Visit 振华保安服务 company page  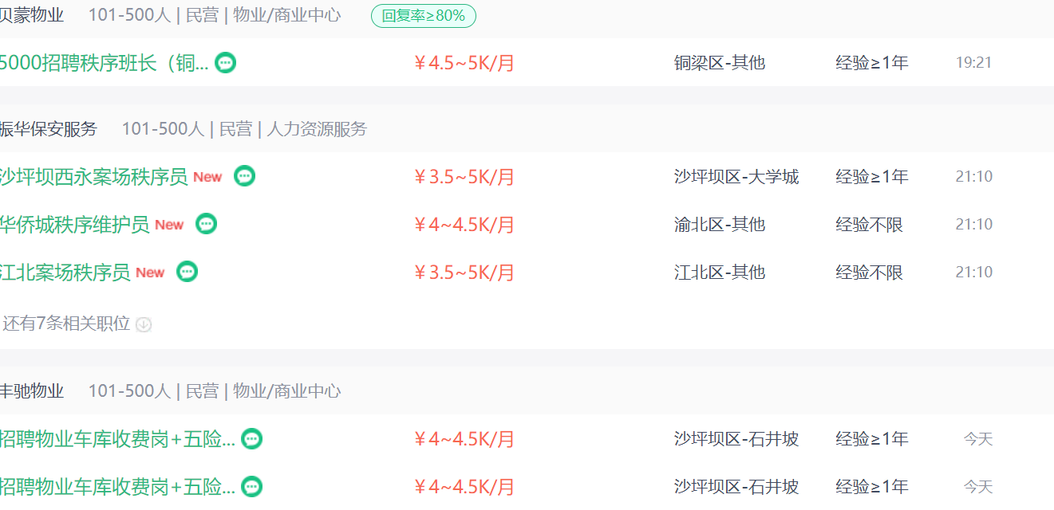(48, 129)
